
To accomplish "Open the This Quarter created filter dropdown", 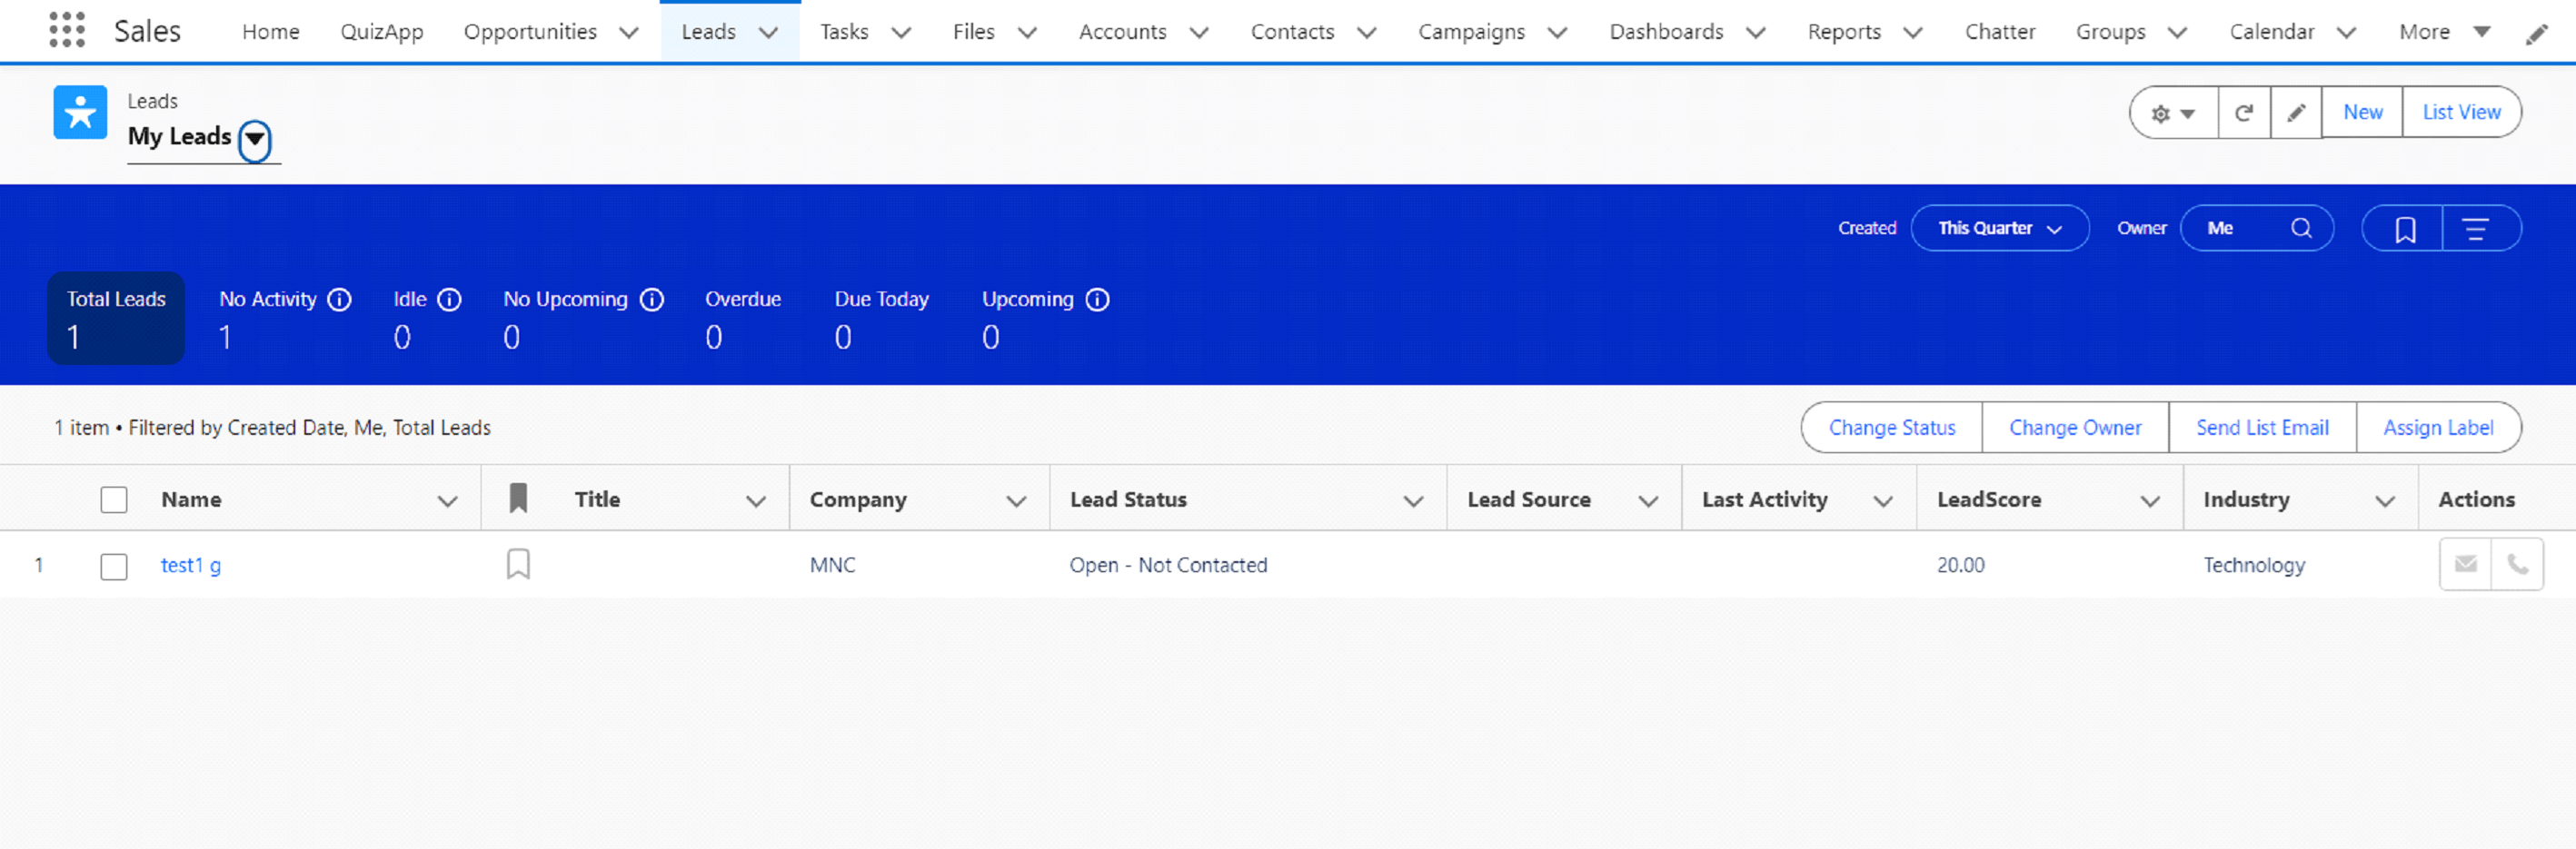I will [x=1999, y=229].
